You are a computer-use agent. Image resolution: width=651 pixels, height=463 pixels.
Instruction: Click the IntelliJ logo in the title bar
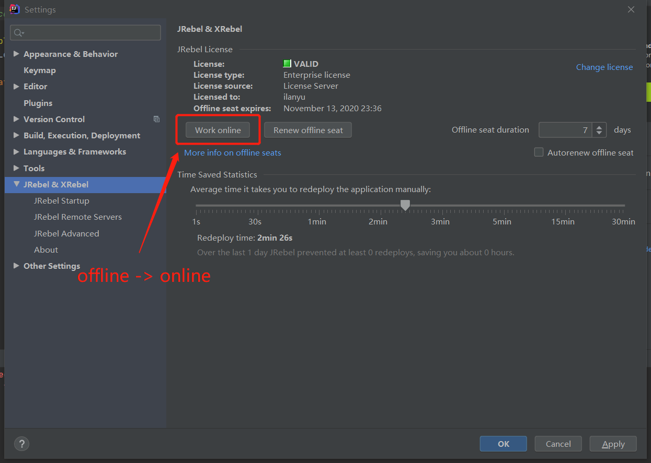15,9
